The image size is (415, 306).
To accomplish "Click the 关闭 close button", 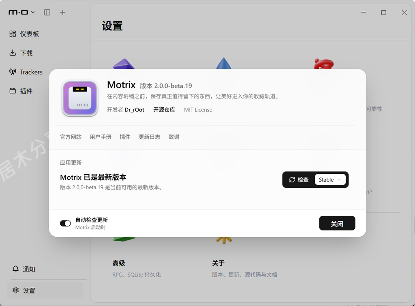I will pyautogui.click(x=337, y=223).
